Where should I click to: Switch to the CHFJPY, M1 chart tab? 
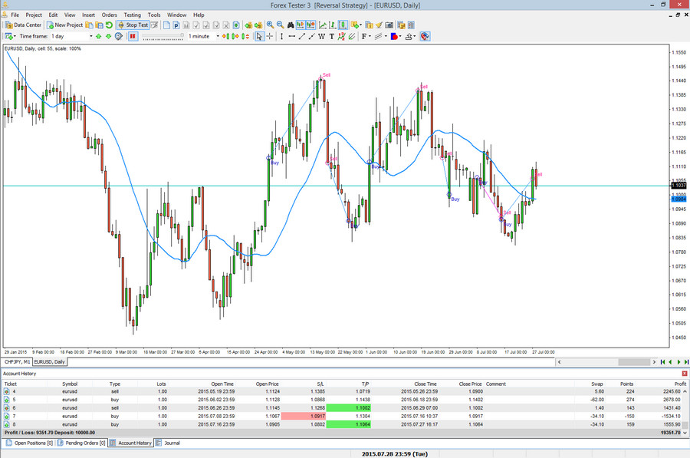point(15,361)
